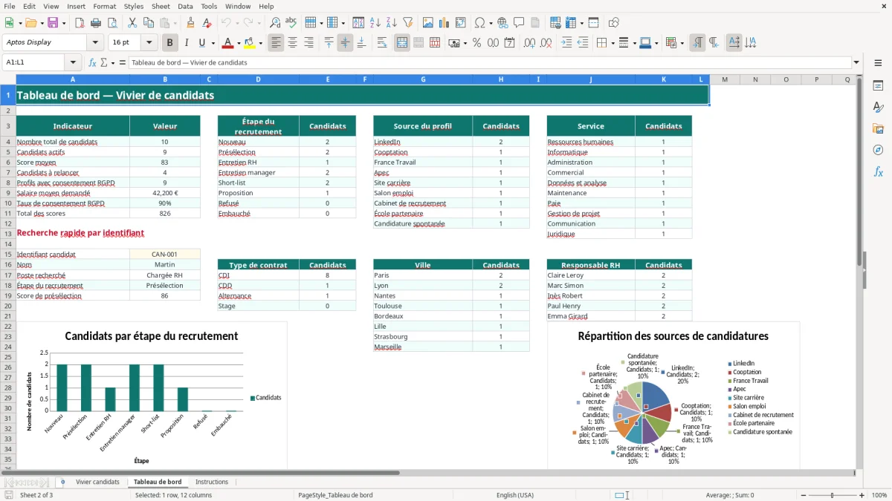Add a decimal place
The height and width of the screenshot is (501, 892).
[x=529, y=43]
